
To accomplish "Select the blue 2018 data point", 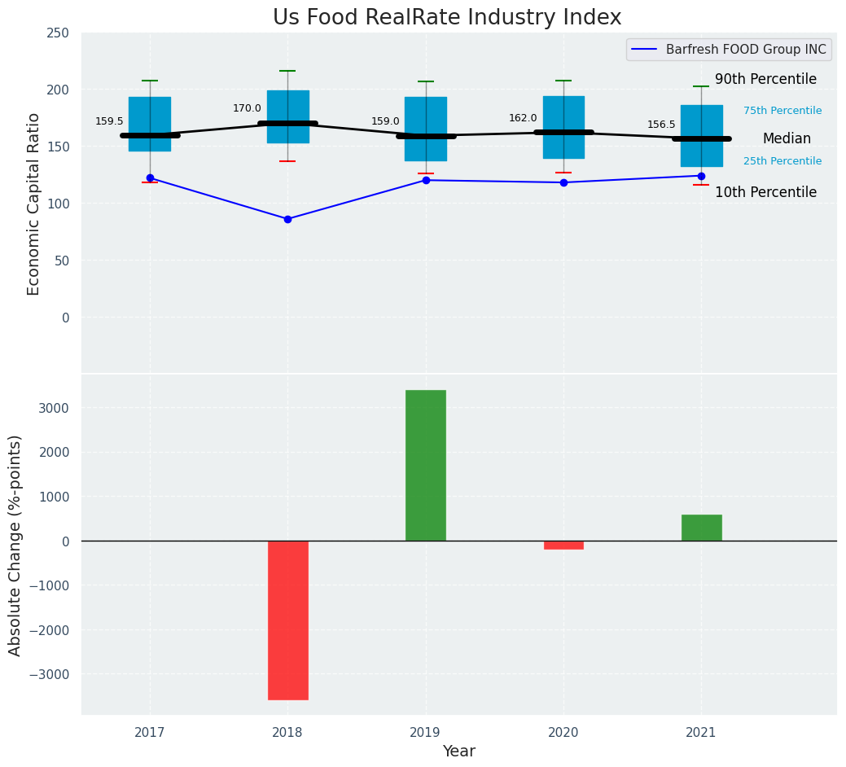I will [x=287, y=219].
